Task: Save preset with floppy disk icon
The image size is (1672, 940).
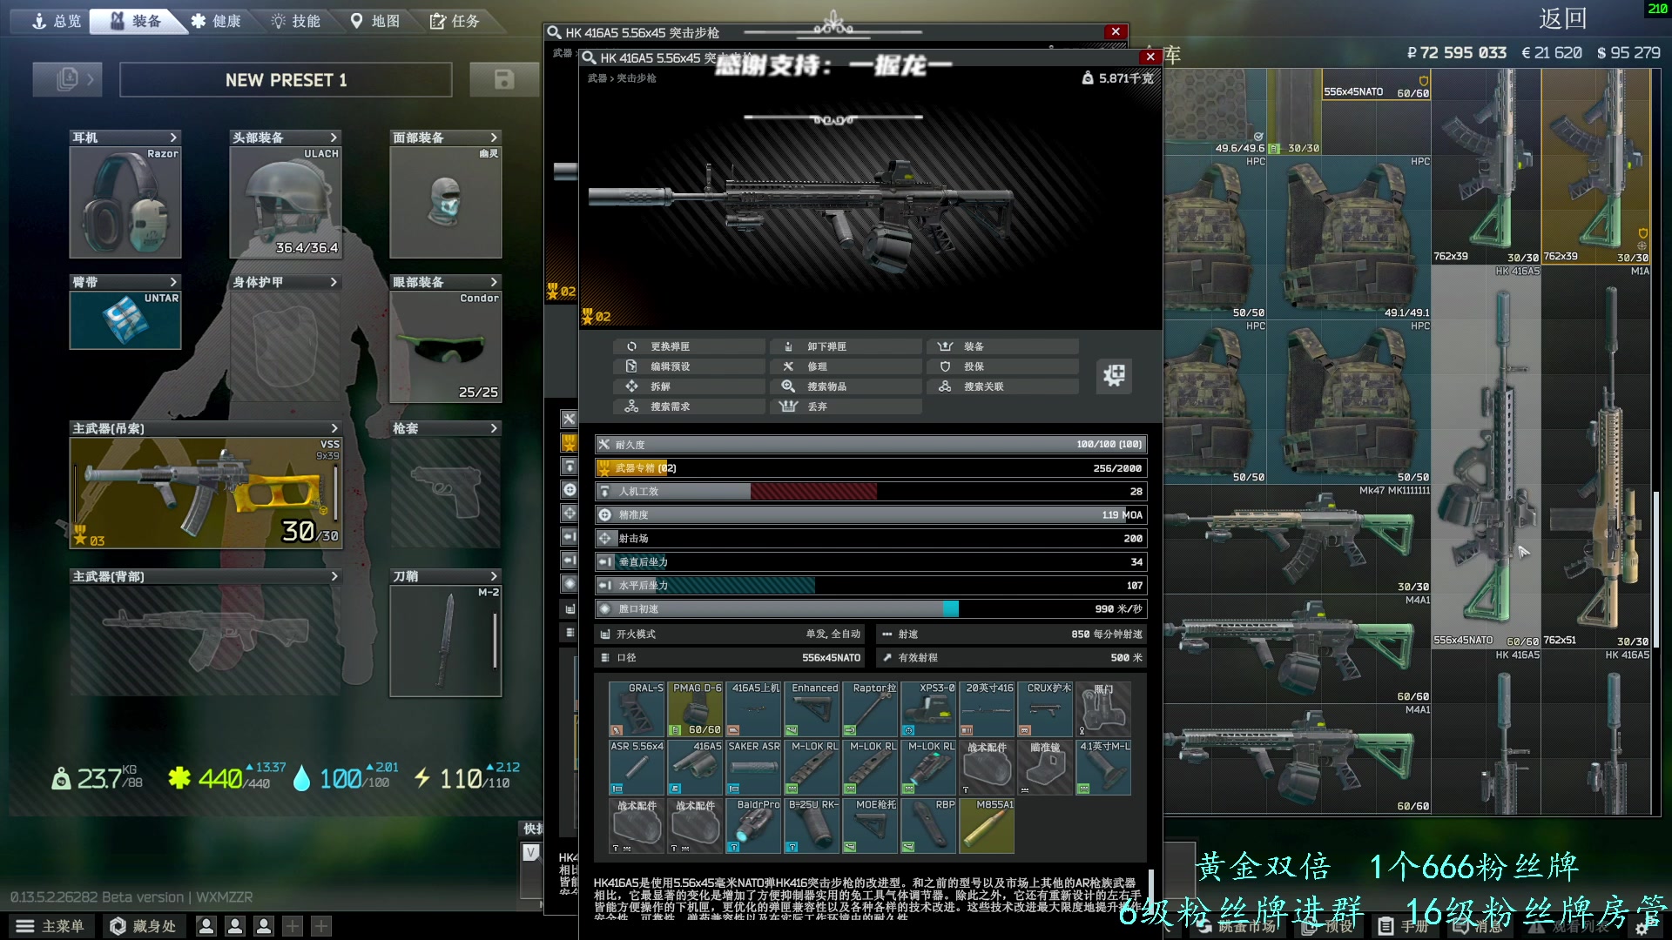Action: (503, 79)
